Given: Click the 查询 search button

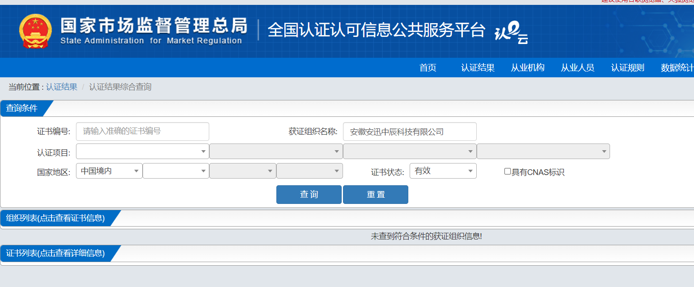Looking at the screenshot, I should tap(309, 195).
